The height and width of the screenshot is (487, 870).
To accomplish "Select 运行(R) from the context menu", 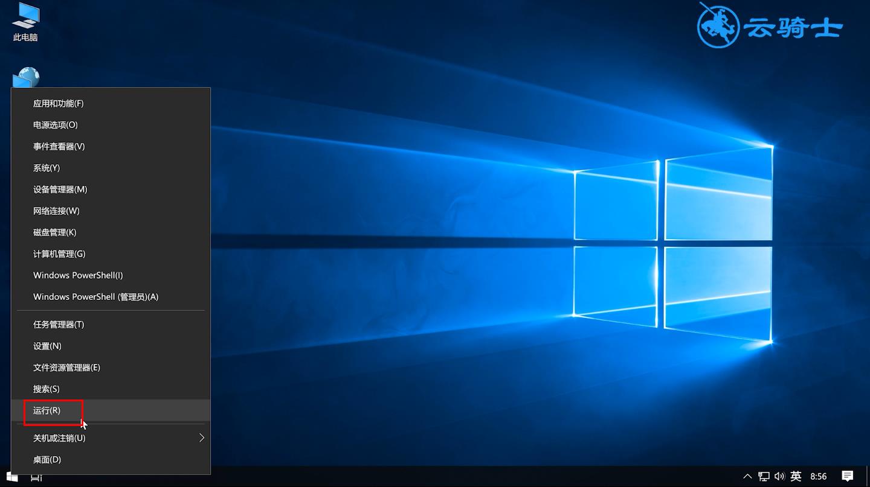I will point(47,410).
